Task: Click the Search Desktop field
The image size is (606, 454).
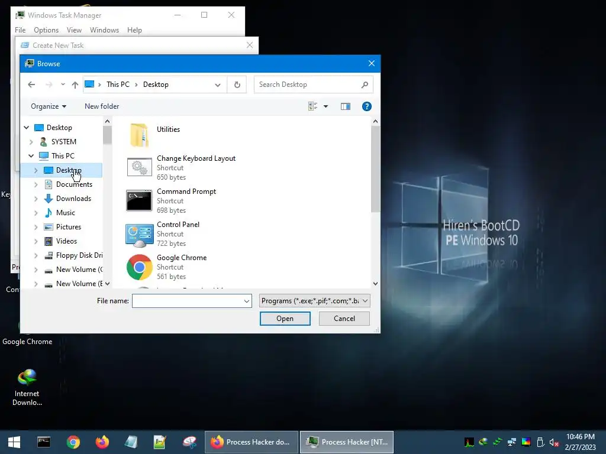Action: click(x=313, y=85)
